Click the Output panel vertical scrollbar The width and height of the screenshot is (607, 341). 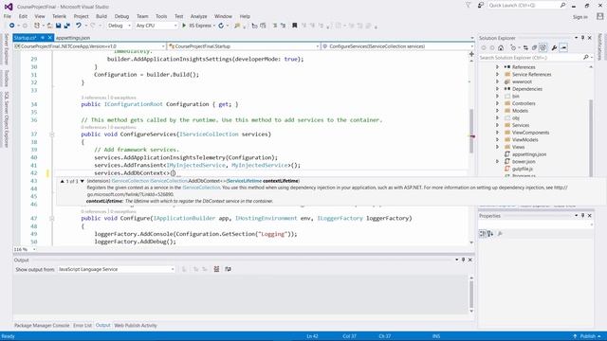pyautogui.click(x=471, y=295)
